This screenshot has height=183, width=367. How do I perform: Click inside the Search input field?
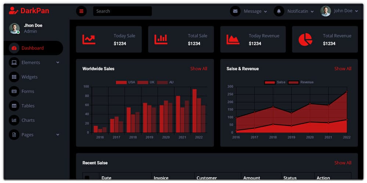[x=122, y=11]
